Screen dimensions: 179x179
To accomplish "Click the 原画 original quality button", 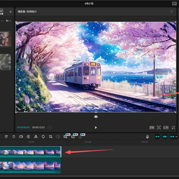I will [x=152, y=127].
